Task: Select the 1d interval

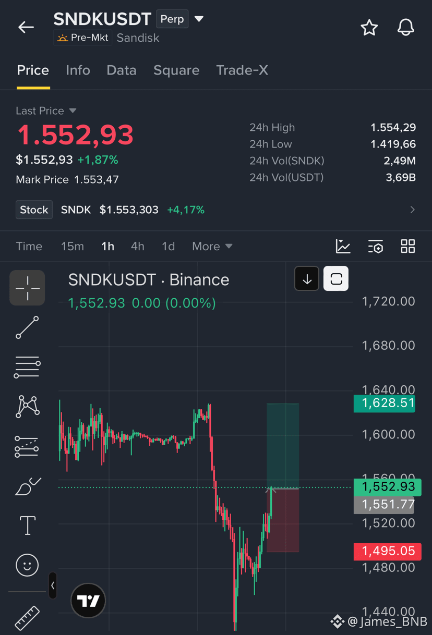Action: [168, 246]
